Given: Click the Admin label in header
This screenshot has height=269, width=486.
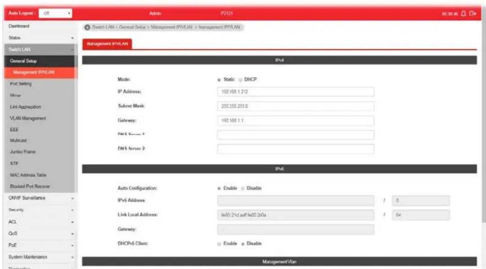Looking at the screenshot, I should [155, 13].
